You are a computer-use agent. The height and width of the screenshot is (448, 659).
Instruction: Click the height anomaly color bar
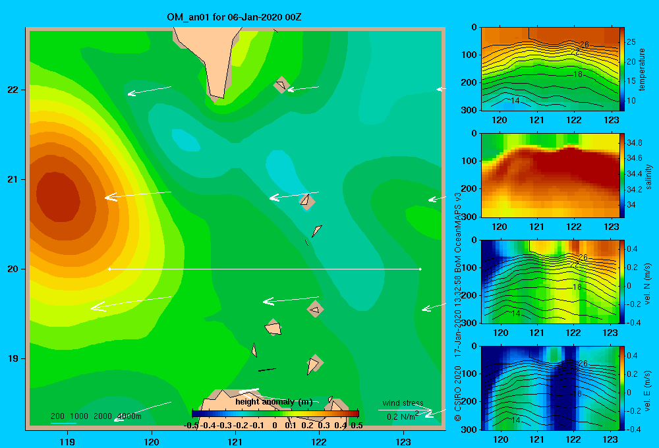click(275, 414)
